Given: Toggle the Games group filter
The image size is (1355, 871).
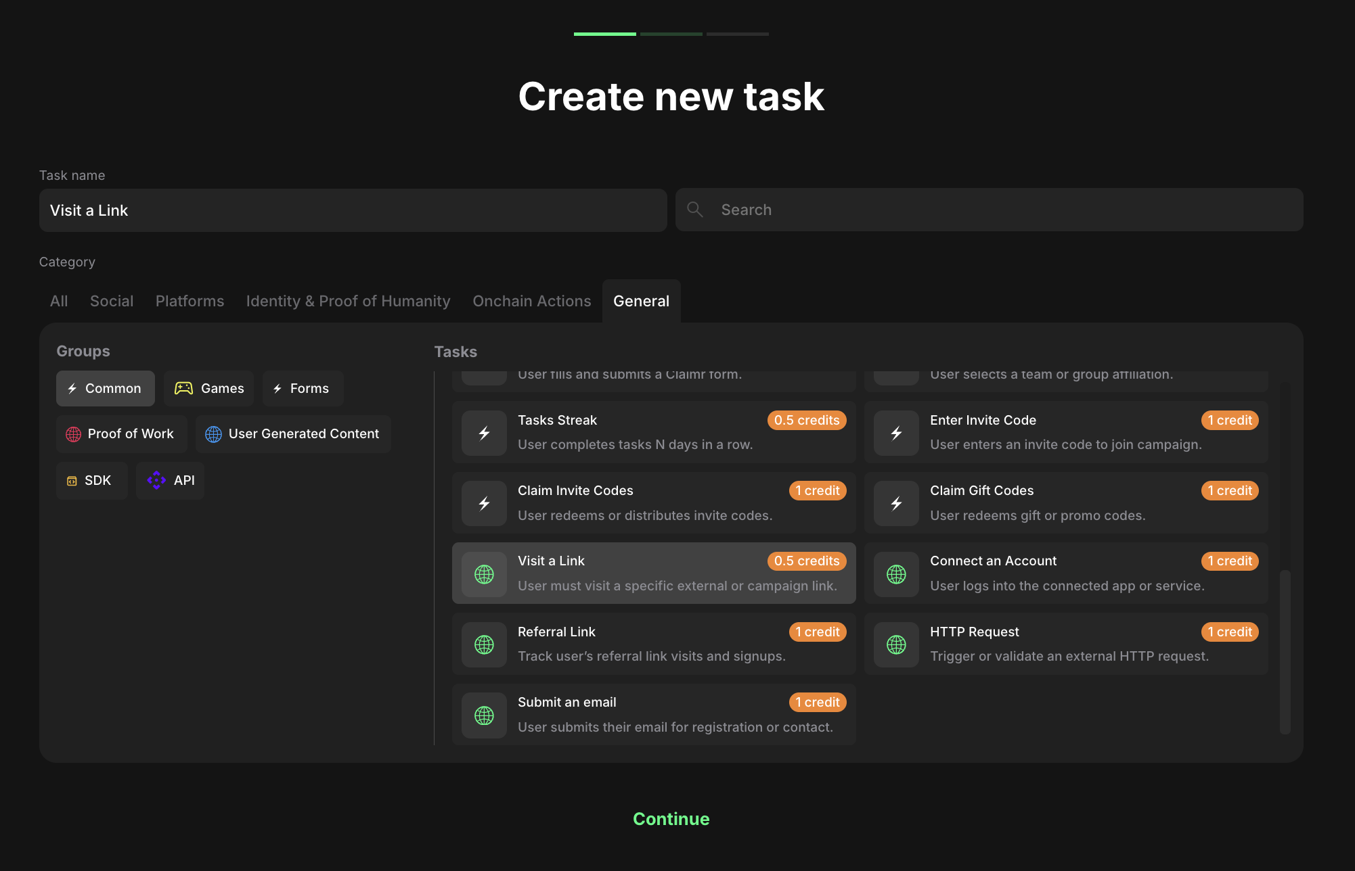Looking at the screenshot, I should point(209,388).
